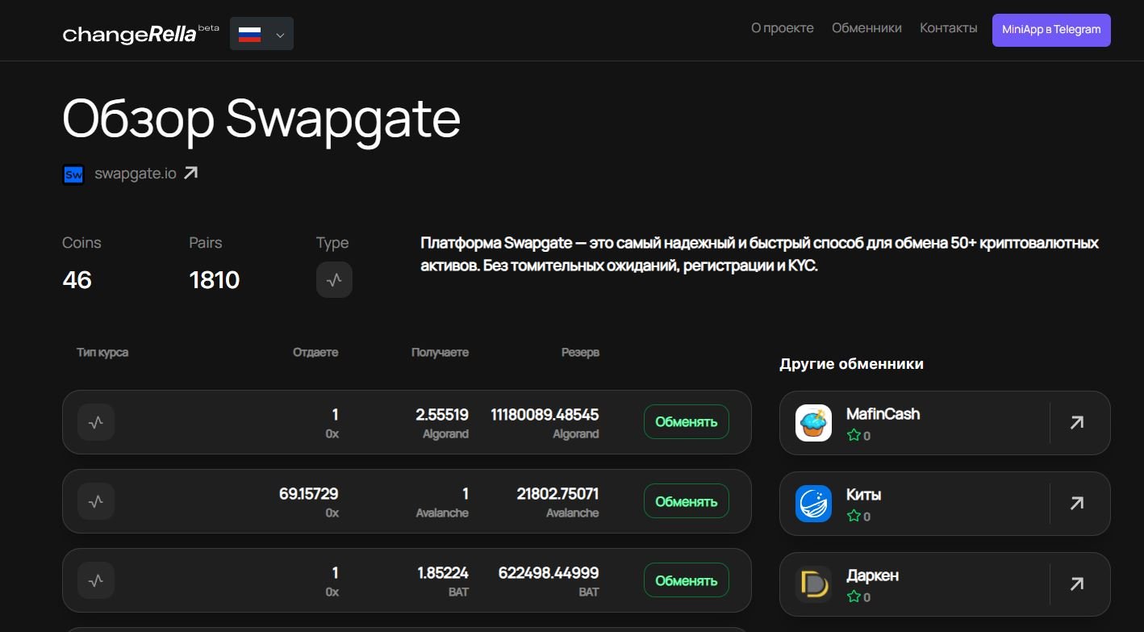Click the star rating icon under Киты
Image resolution: width=1144 pixels, height=632 pixels.
point(854,516)
